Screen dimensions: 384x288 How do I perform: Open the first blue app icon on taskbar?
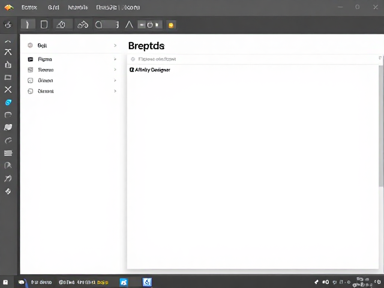(x=124, y=282)
